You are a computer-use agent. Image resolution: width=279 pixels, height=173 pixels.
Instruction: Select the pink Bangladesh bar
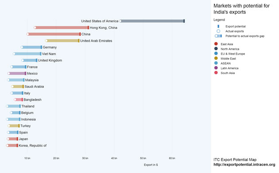coord(18,100)
